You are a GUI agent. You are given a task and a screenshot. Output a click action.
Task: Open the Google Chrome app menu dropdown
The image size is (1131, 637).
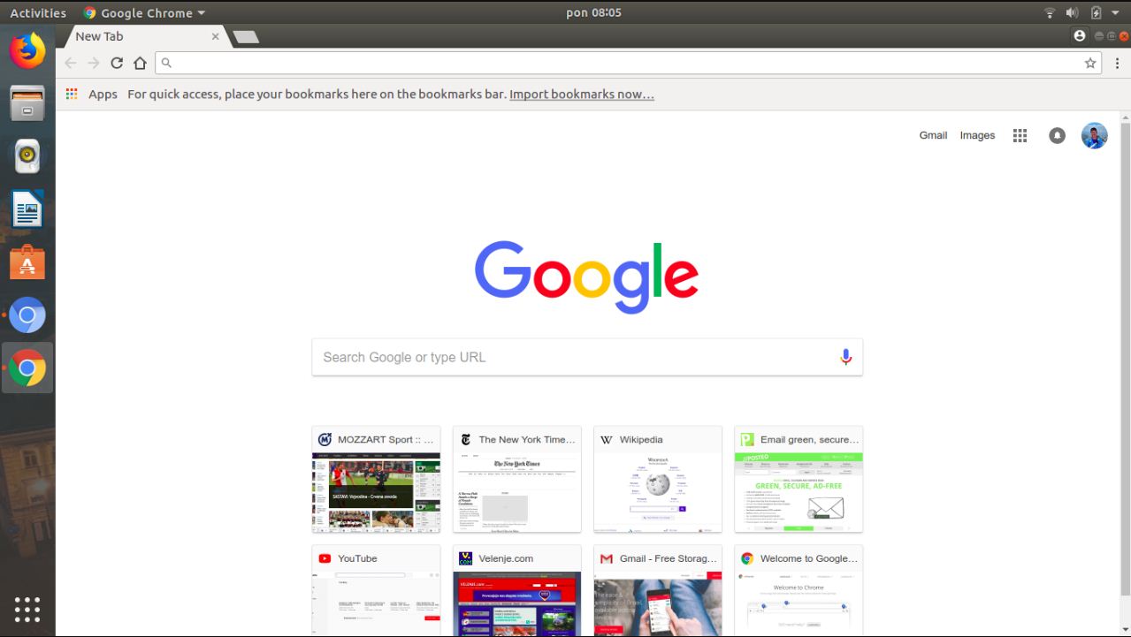click(x=144, y=12)
